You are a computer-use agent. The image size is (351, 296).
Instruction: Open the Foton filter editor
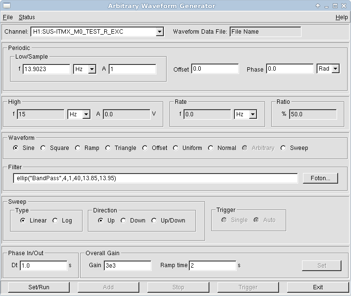point(320,178)
